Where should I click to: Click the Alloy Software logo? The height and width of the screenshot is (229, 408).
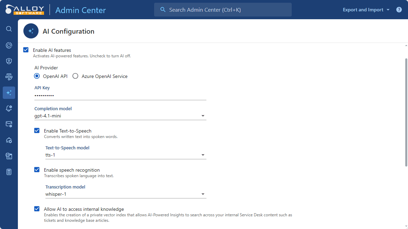pyautogui.click(x=25, y=10)
